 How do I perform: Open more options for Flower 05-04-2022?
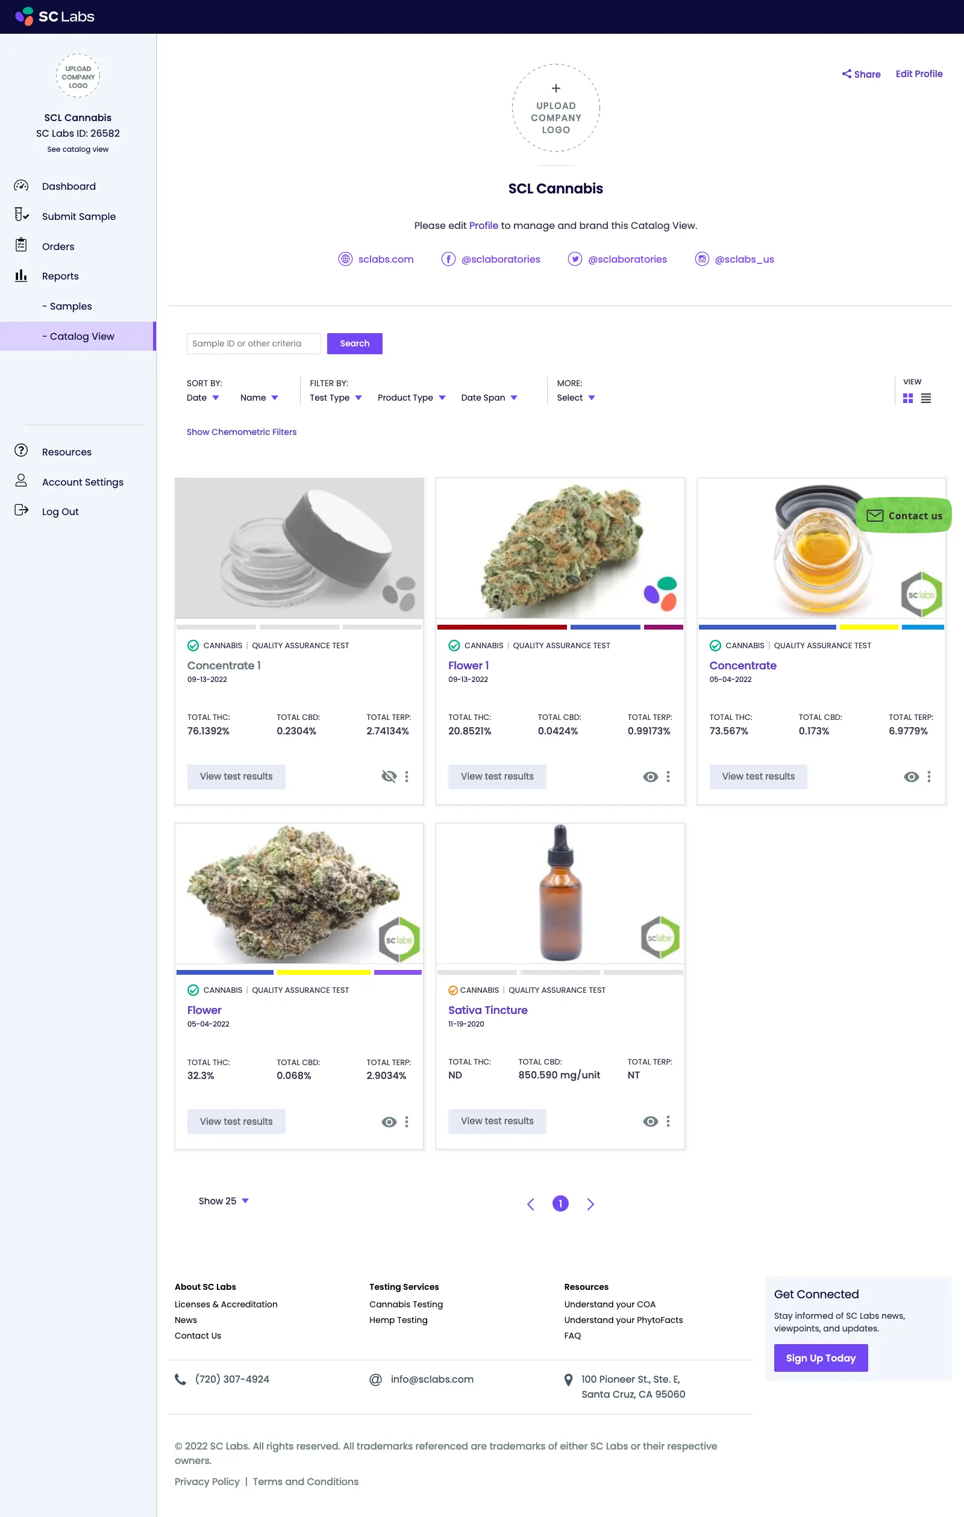coord(407,1122)
